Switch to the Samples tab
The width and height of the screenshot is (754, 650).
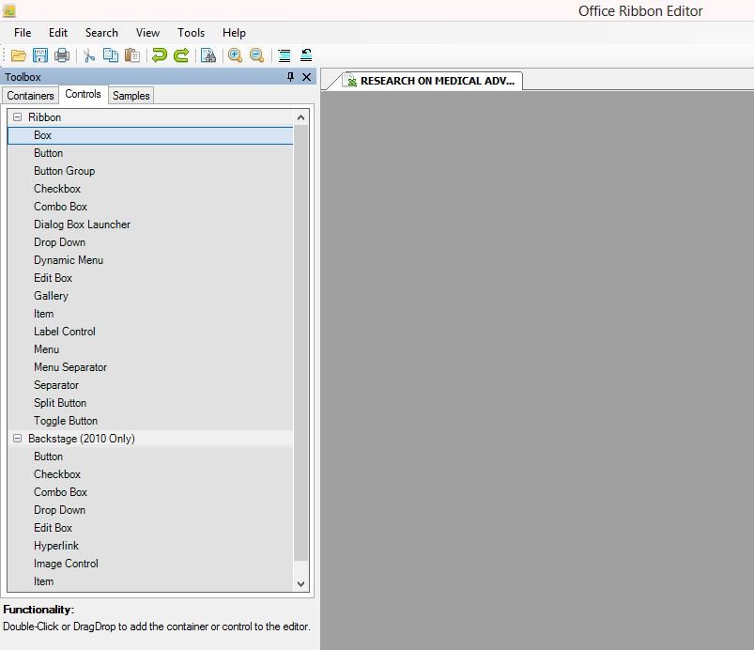131,95
